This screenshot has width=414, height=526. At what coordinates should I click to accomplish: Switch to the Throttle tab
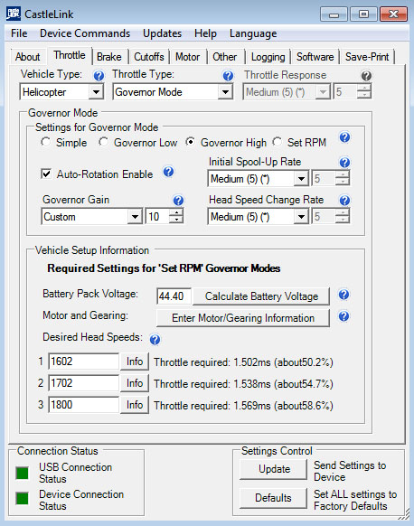pyautogui.click(x=70, y=55)
